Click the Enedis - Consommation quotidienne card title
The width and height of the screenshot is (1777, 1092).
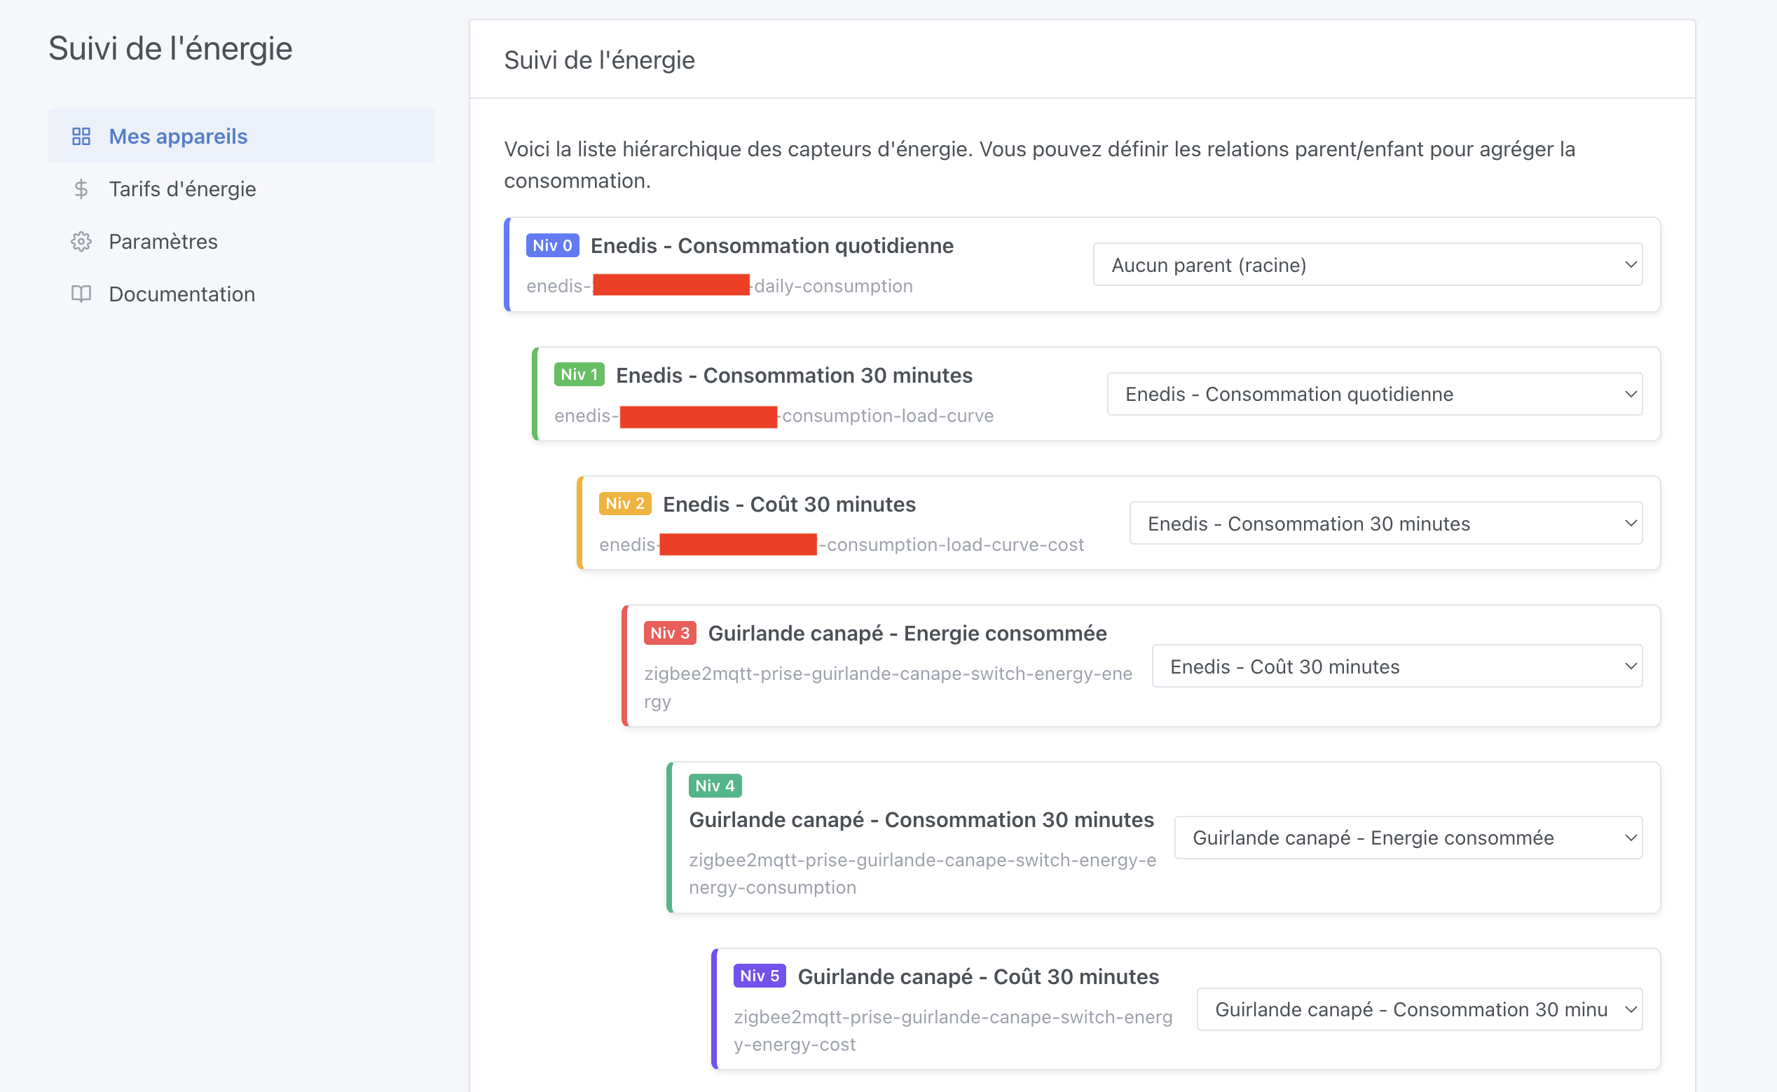pyautogui.click(x=772, y=245)
